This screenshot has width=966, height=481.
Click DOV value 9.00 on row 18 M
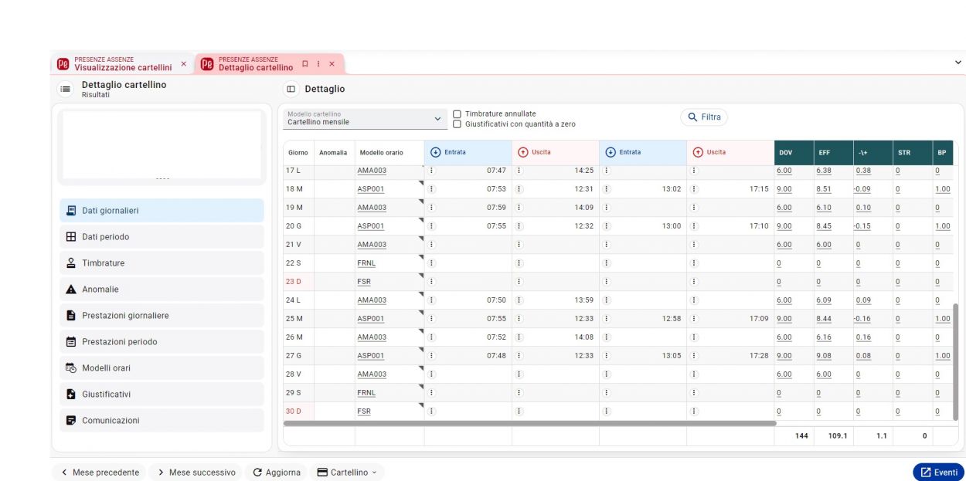pos(784,189)
